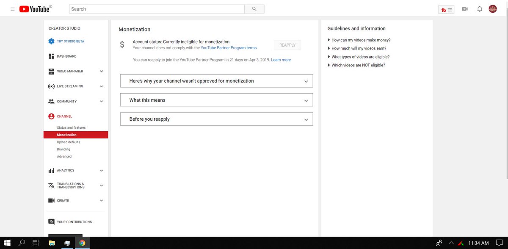
Task: Click the Your Contributions label
Action: 75,222
